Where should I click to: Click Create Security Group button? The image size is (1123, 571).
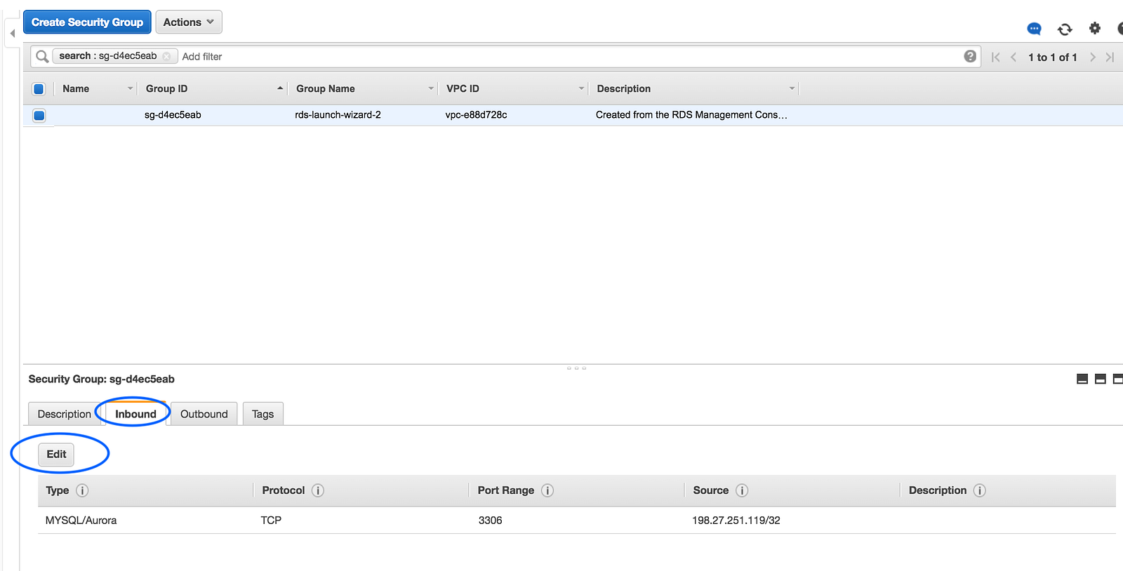[87, 22]
